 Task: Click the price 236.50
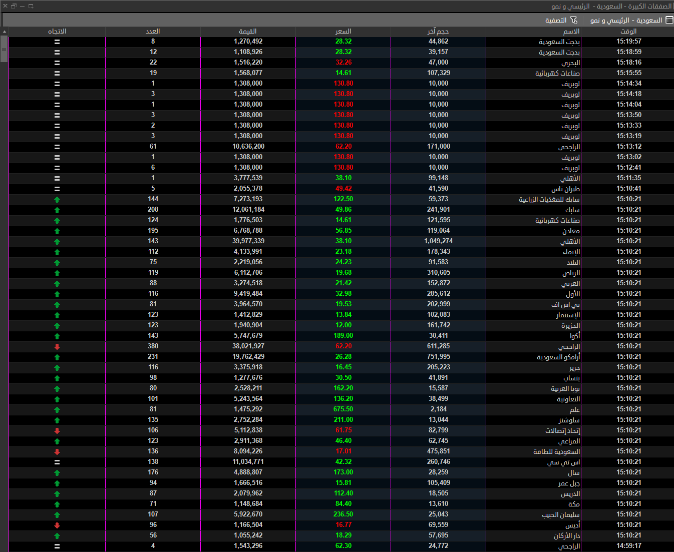tap(344, 514)
